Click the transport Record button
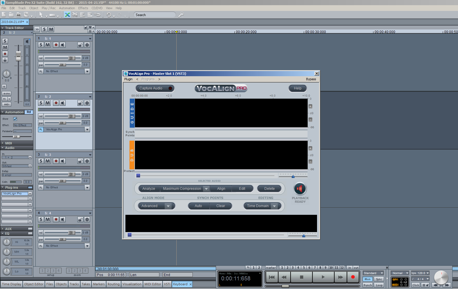 tap(353, 277)
